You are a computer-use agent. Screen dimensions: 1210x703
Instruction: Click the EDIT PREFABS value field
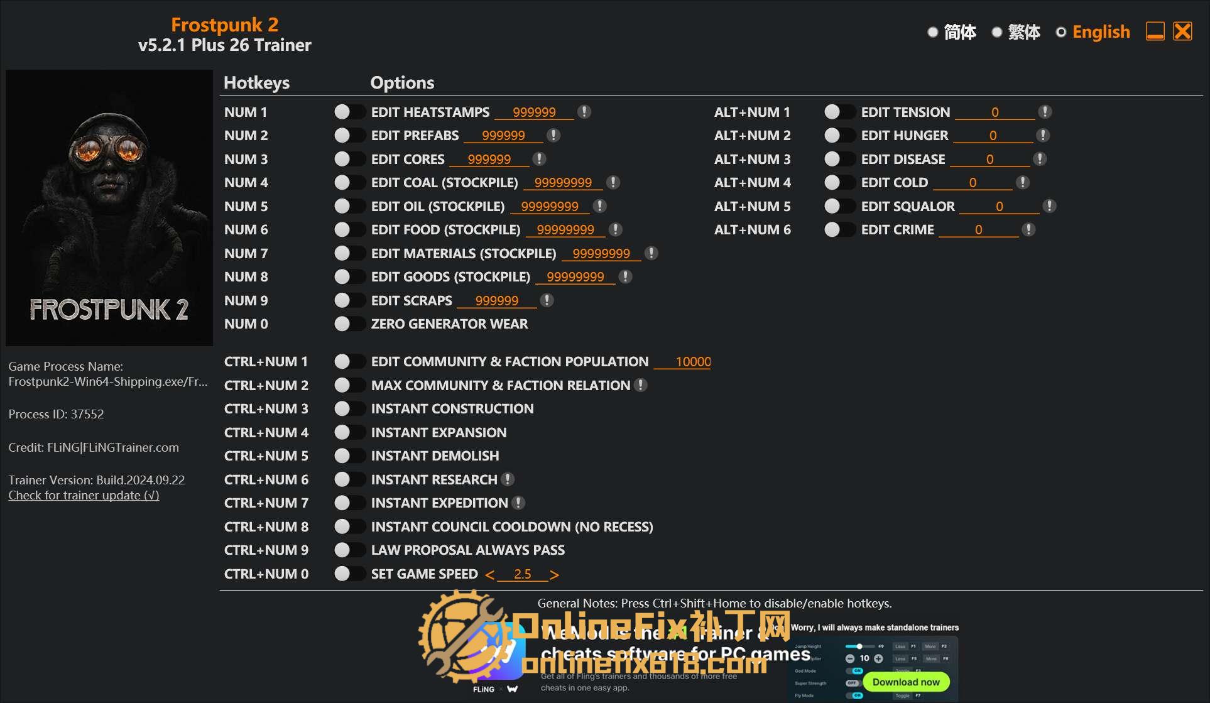click(x=503, y=136)
